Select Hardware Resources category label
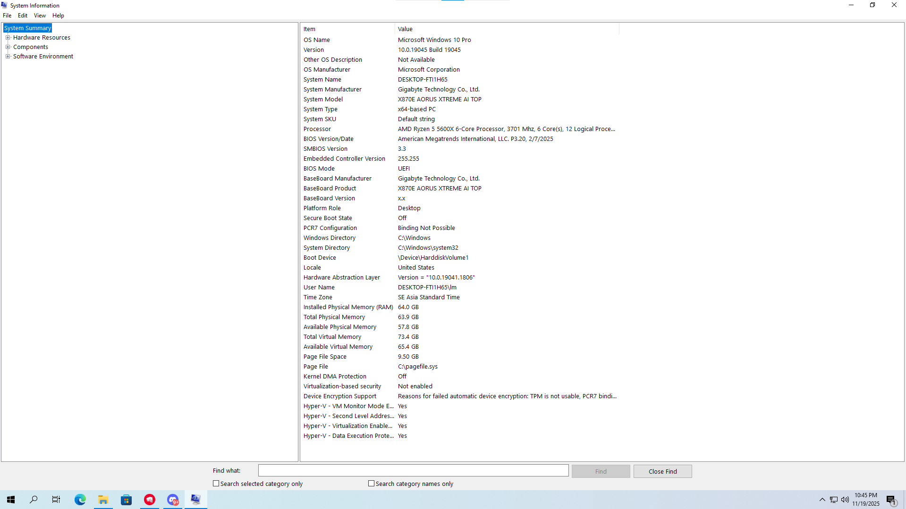This screenshot has height=509, width=906. coord(42,38)
